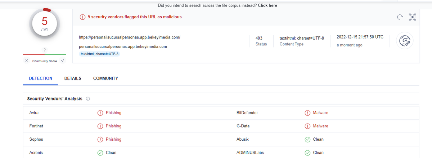Click the 403 status value
This screenshot has height=158, width=432.
258,38
